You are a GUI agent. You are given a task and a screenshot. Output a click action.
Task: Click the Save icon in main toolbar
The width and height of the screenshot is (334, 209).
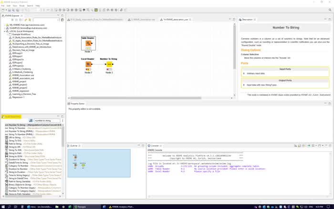10,10
